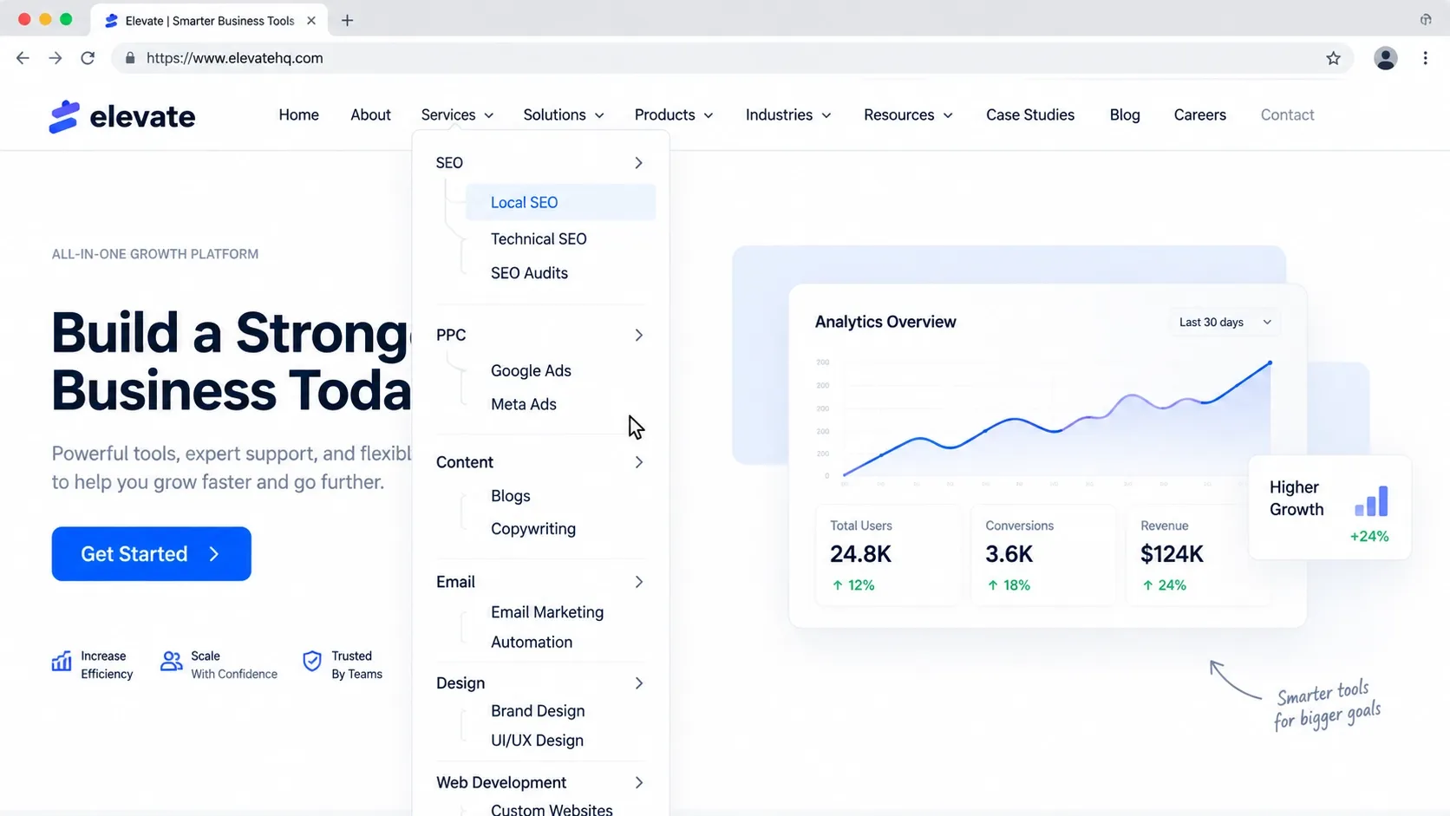Open the Careers nav link
This screenshot has height=816, width=1450.
tap(1199, 114)
